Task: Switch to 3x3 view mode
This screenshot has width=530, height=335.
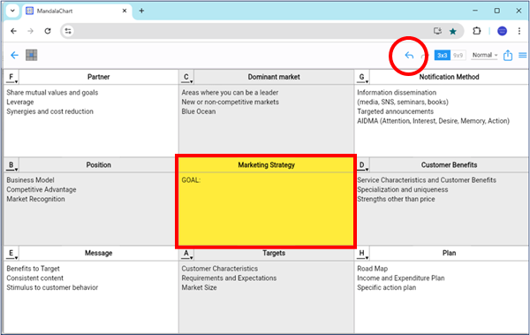Action: [443, 55]
